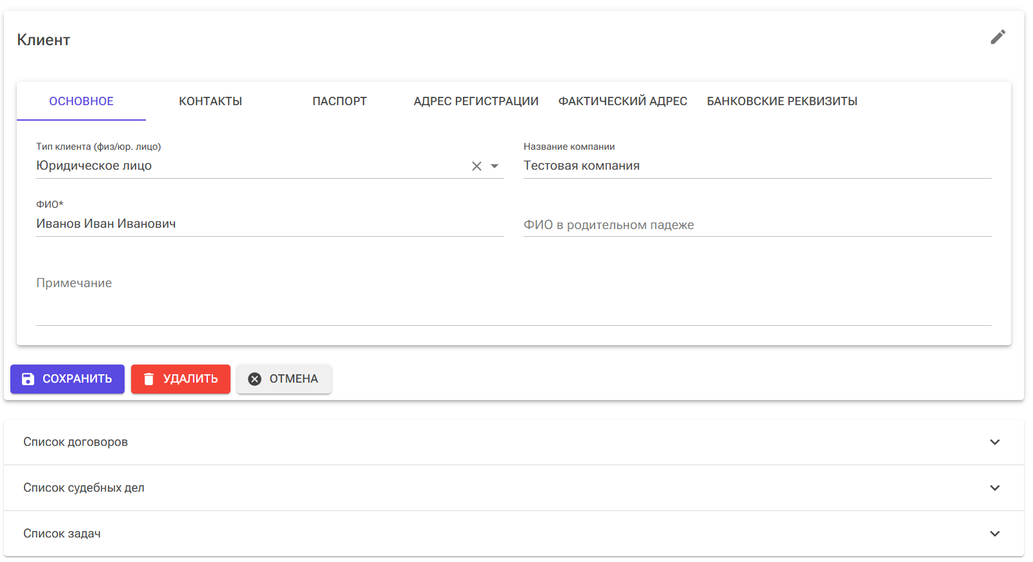Click the chevron beside Список договоров

click(x=994, y=442)
